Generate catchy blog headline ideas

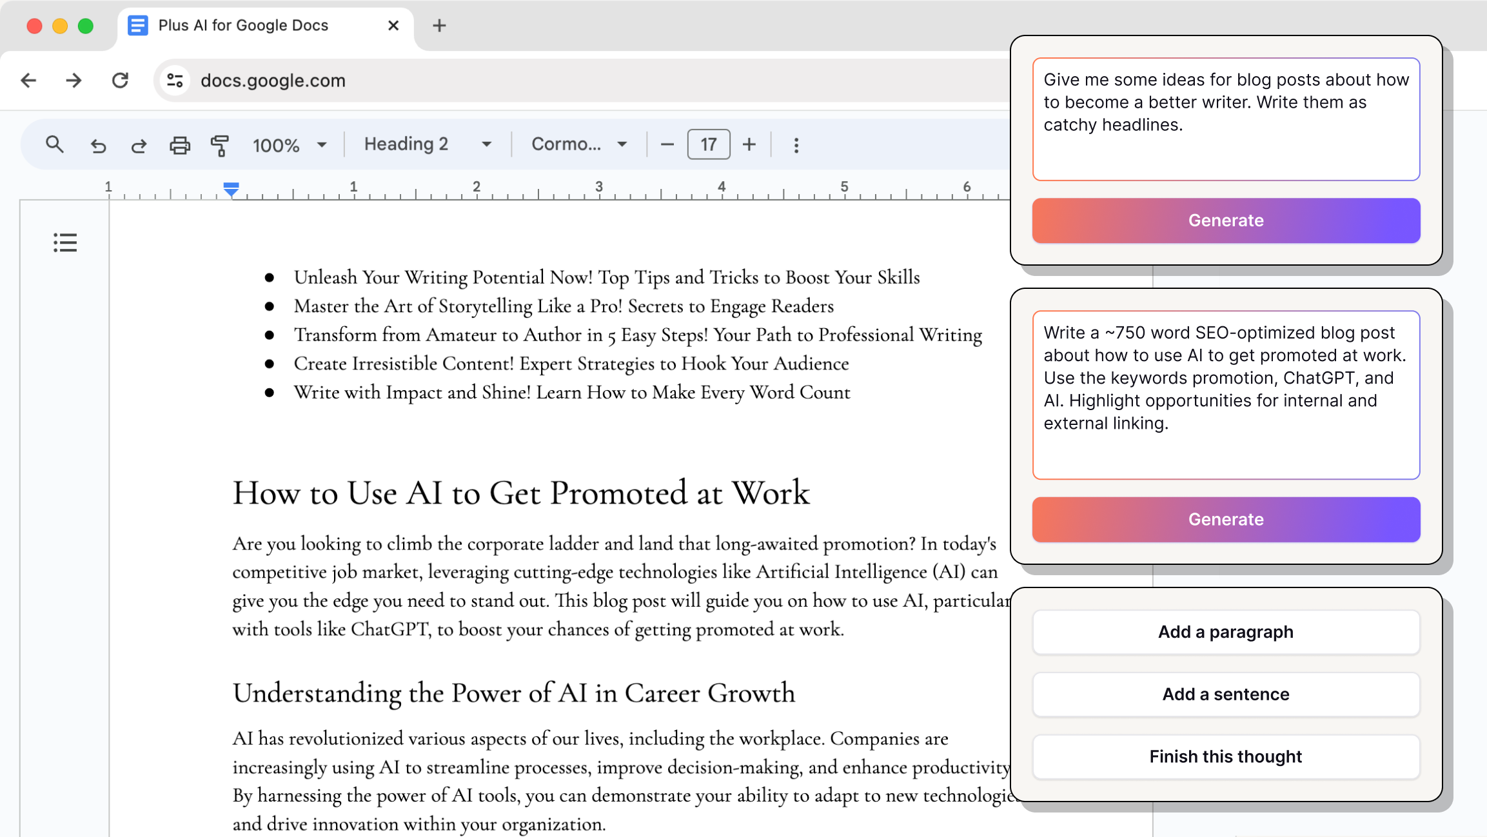[1225, 220]
